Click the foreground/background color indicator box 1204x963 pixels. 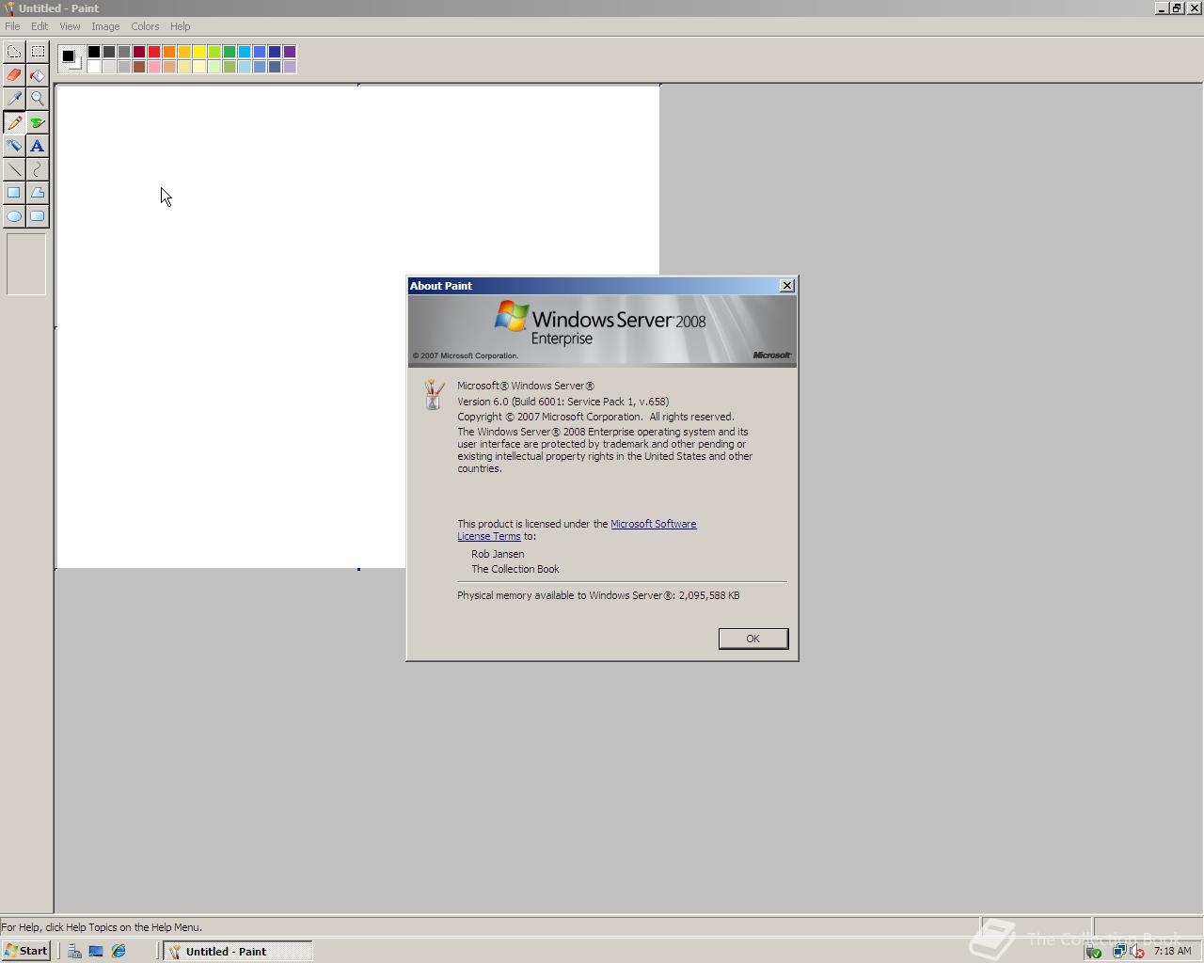(71, 59)
